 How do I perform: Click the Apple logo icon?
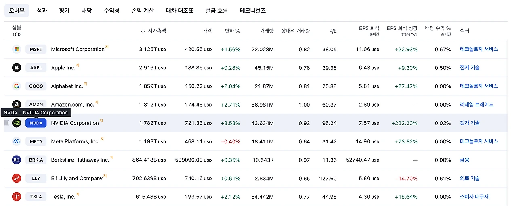pos(16,68)
